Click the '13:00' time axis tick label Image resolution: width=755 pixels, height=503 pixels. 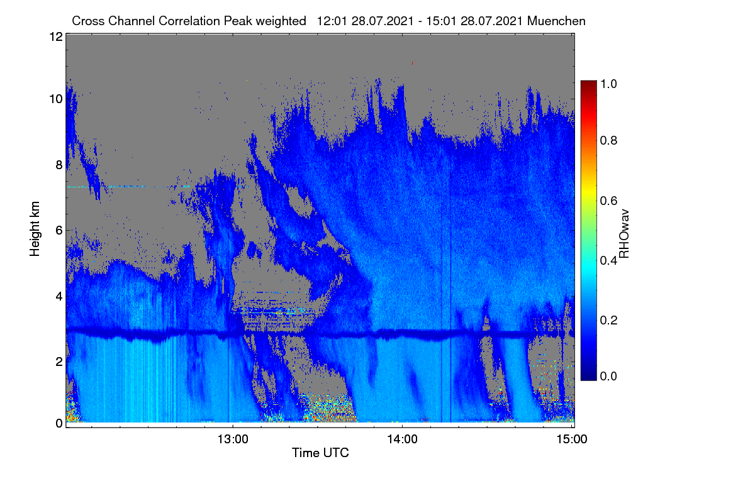233,439
